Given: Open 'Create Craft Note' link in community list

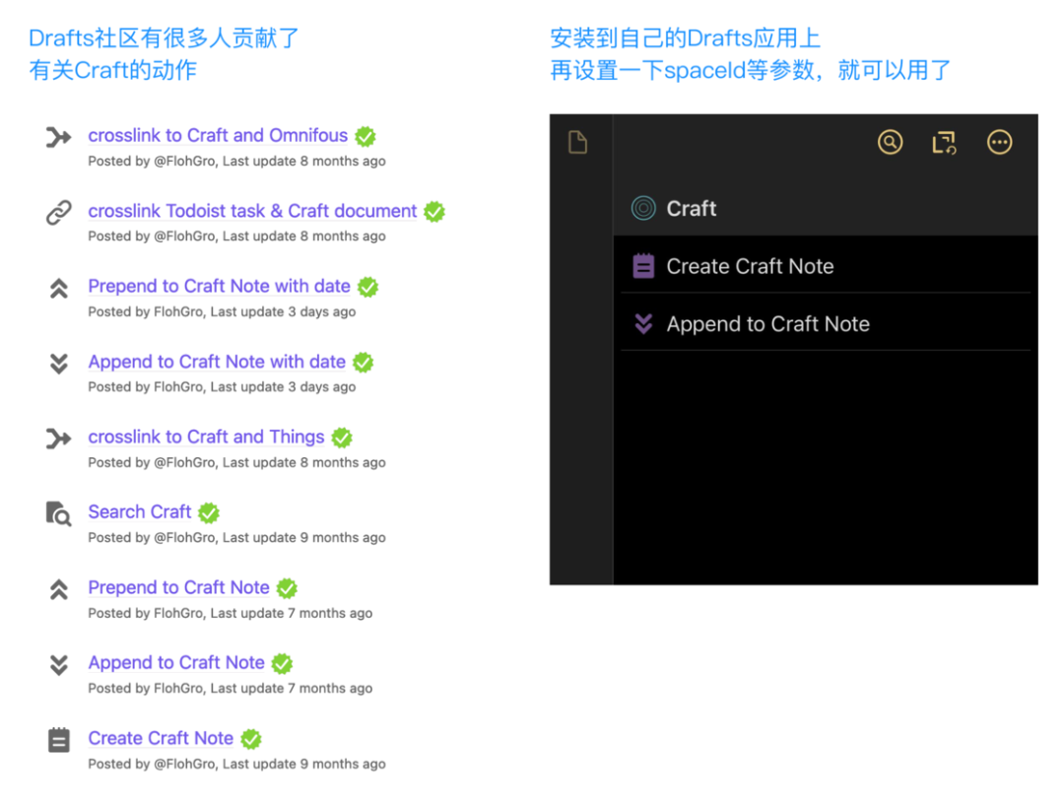Looking at the screenshot, I should tap(161, 738).
